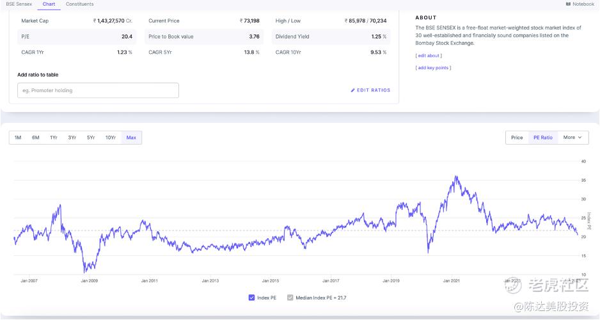Open the Notebook book icon
Screen dimensions: 600x320
coord(568,4)
